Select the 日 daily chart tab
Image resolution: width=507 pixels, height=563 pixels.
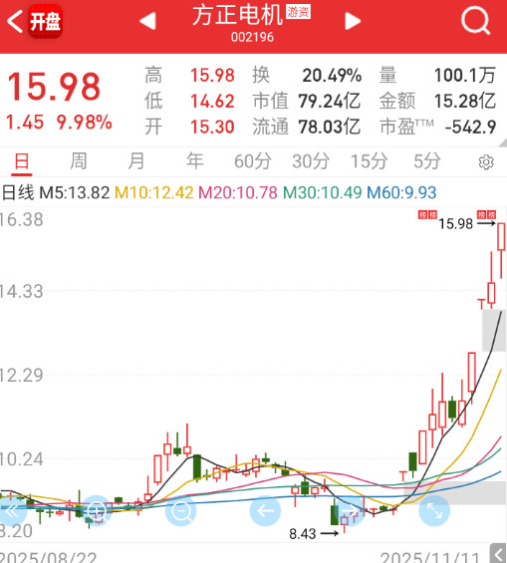tap(22, 161)
